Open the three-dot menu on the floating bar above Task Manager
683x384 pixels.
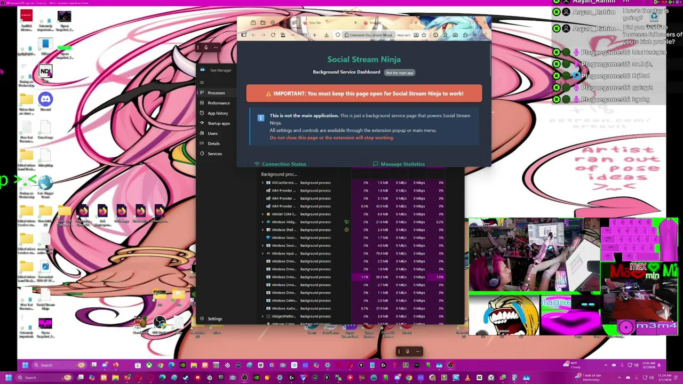coord(216,47)
